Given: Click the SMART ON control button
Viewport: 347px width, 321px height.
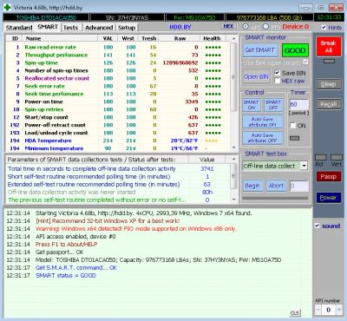Looking at the screenshot, I should [252, 105].
